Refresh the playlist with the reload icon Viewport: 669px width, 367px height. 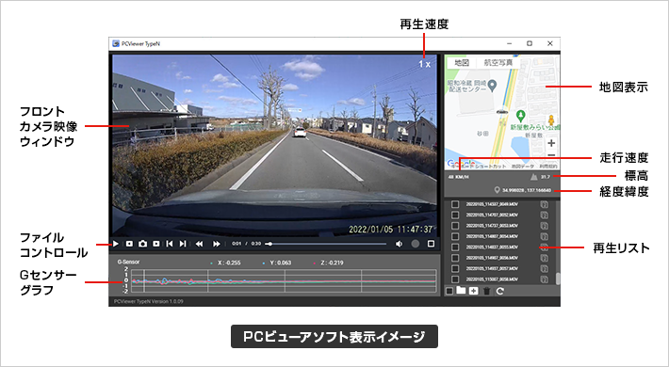500,291
